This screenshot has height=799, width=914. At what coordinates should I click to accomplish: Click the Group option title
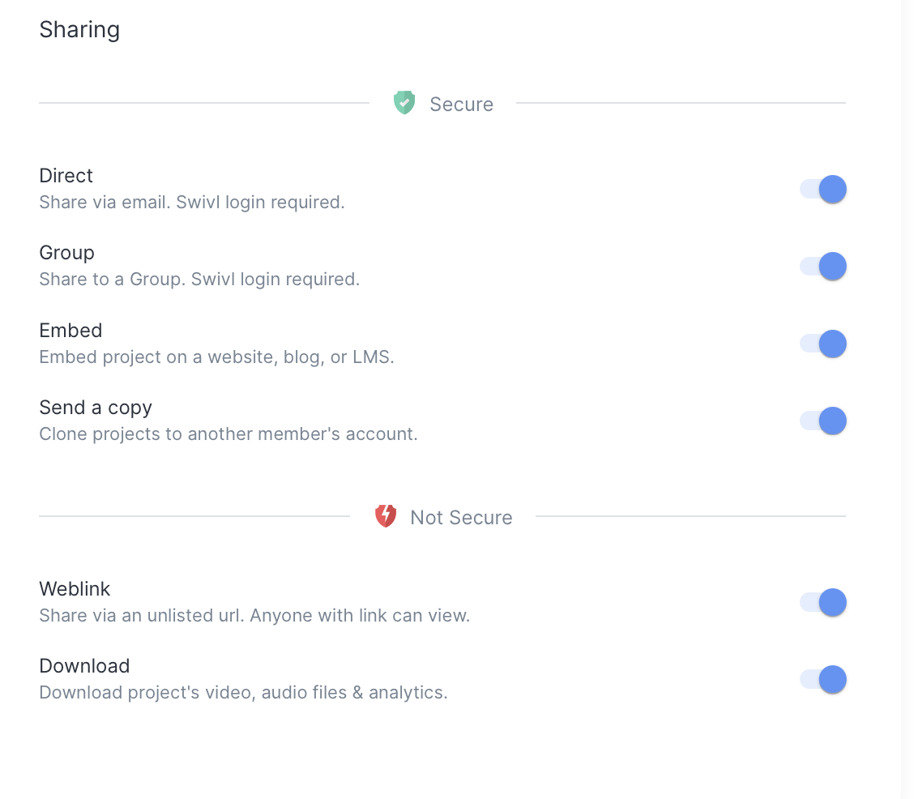tap(67, 253)
